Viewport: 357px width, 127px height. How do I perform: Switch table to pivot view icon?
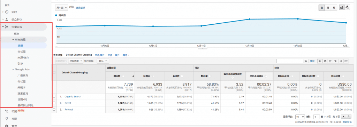click(346, 61)
